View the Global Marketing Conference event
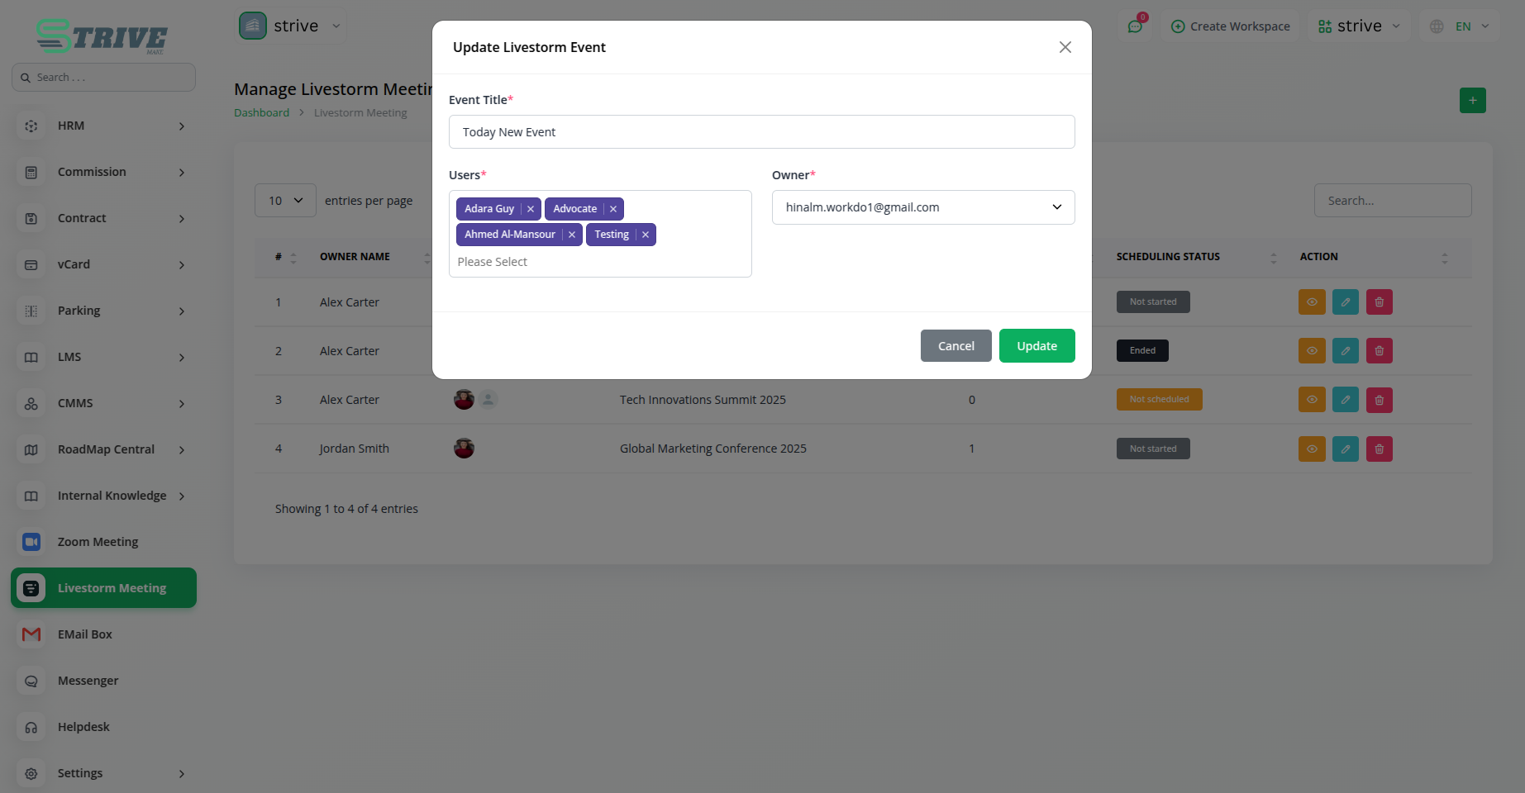The image size is (1525, 793). [x=1311, y=449]
